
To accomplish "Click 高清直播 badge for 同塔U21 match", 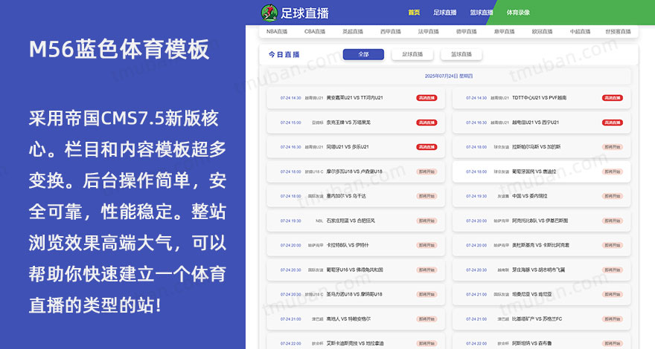I will 426,147.
